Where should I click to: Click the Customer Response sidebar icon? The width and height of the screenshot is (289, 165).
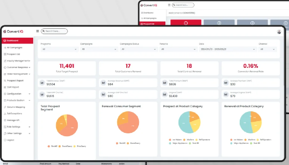click(x=5, y=67)
